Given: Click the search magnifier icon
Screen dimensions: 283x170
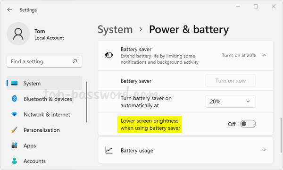Looking at the screenshot, I should click(75, 61).
